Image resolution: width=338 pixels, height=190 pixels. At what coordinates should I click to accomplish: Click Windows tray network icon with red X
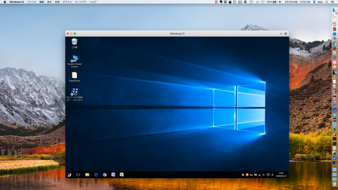pos(260,175)
